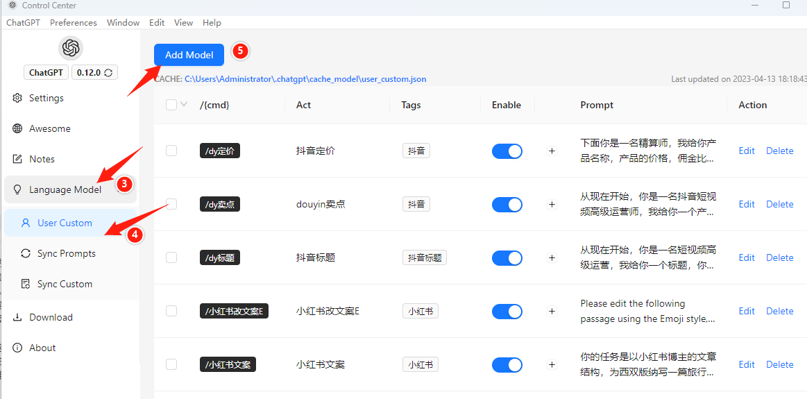Click the Add Model button

[189, 55]
